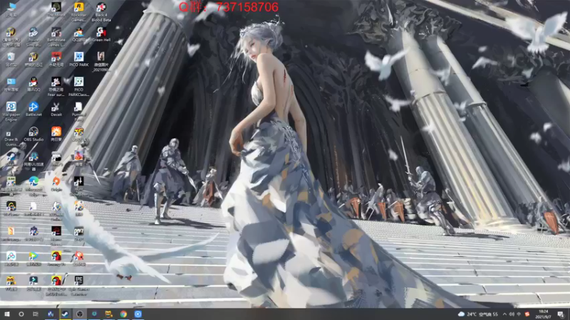
Task: Open Epic Games Launcher shortcut
Action: [x=78, y=286]
